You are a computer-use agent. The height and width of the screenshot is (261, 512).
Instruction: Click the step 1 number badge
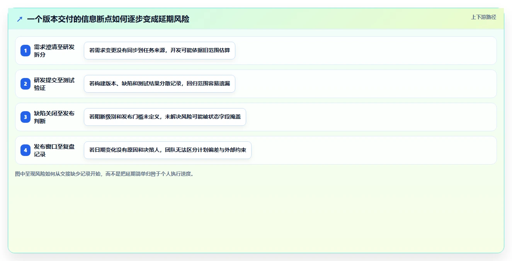26,51
